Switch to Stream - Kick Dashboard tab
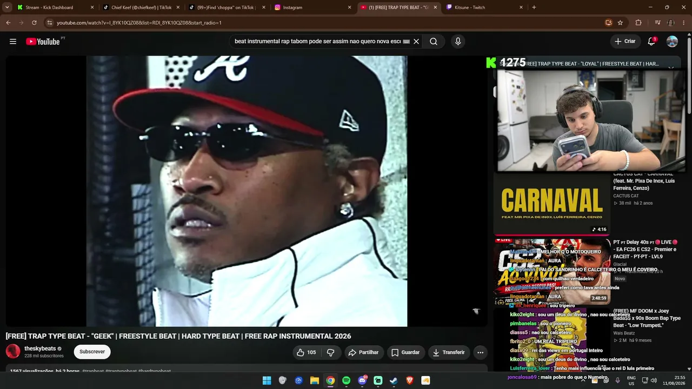 click(x=55, y=8)
